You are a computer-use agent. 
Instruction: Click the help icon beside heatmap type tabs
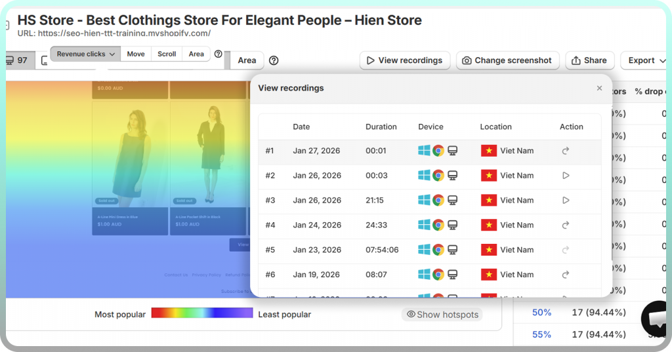tap(219, 54)
